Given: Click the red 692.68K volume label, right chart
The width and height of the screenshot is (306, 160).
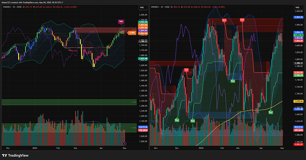Looking at the screenshot, I should click(298, 130).
